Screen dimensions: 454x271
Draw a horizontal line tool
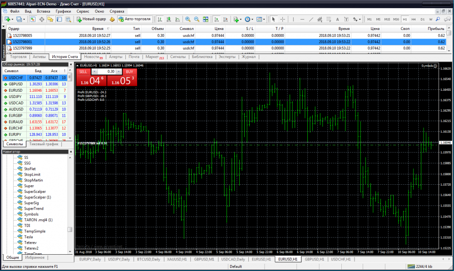(x=302, y=19)
